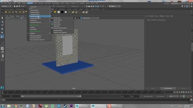Click the Open Scene folder icon
This screenshot has width=193, height=108.
17,6
